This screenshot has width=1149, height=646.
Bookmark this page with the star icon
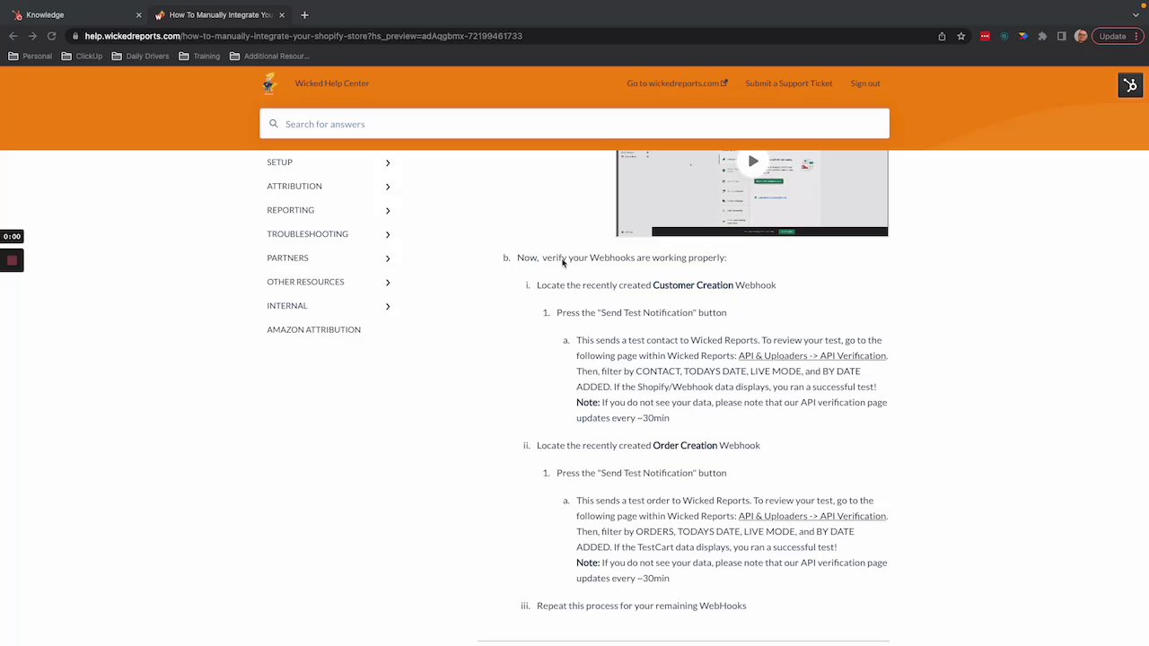[x=961, y=36]
